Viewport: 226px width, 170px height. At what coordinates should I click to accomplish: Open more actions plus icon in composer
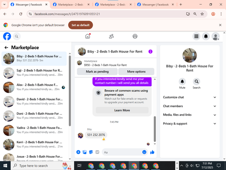78,152
